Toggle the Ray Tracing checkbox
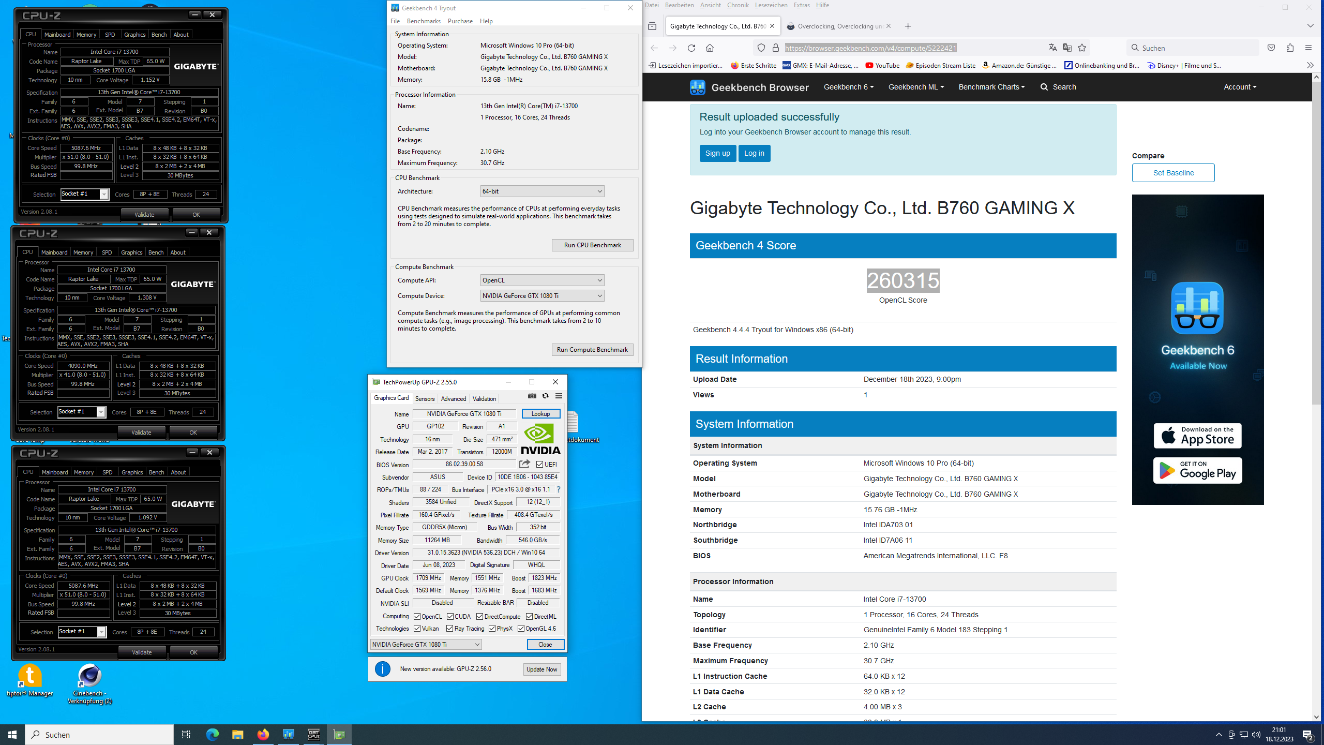The height and width of the screenshot is (745, 1324). point(449,629)
